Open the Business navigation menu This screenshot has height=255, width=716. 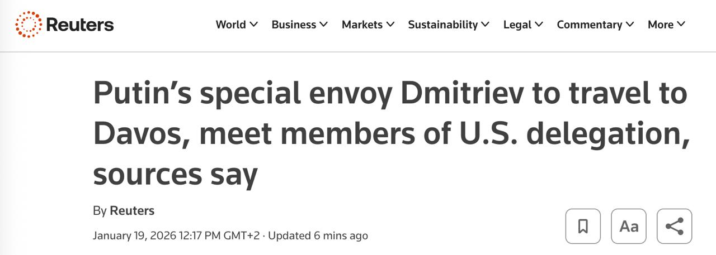click(x=294, y=25)
